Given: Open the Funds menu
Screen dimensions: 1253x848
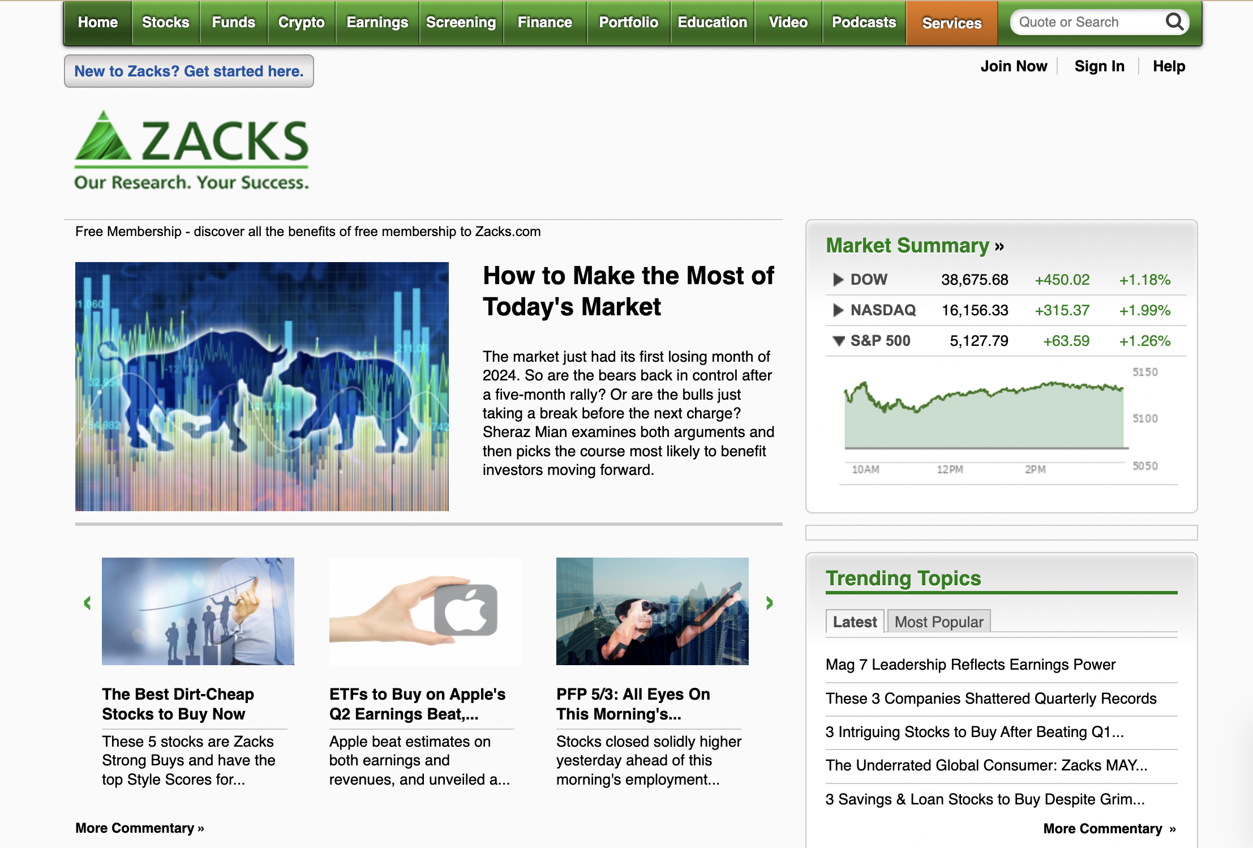Looking at the screenshot, I should click(x=234, y=23).
